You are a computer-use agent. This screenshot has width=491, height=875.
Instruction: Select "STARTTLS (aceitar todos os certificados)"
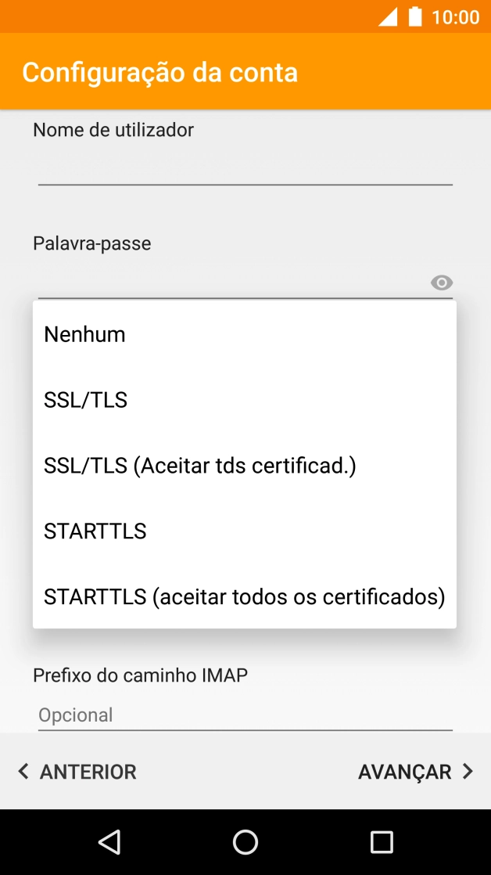point(244,596)
